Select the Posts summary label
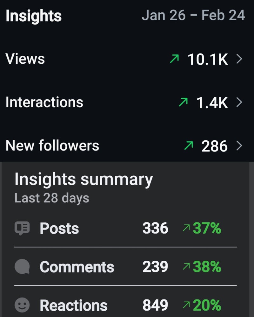This screenshot has height=317, width=254. [x=59, y=229]
